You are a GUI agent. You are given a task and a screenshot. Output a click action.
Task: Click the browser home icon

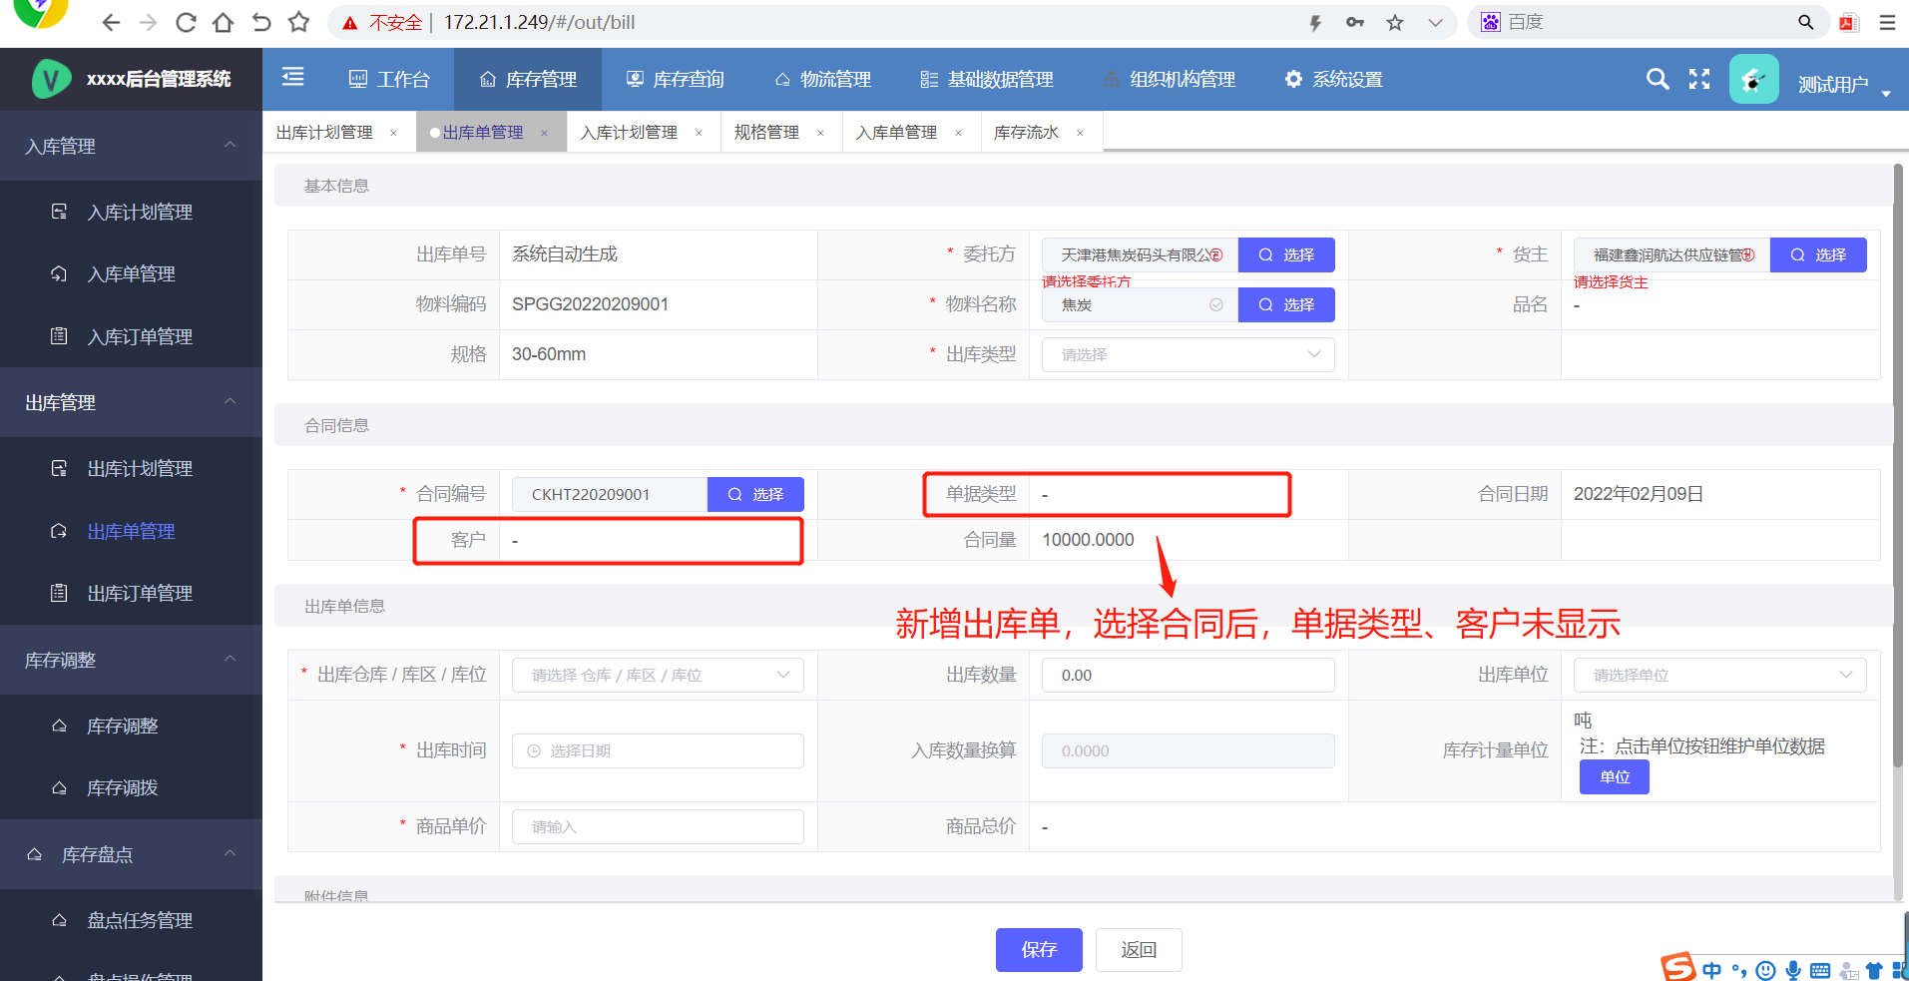coord(223,22)
